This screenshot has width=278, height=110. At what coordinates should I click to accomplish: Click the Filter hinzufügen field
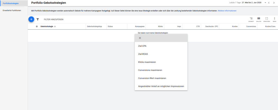53,19
